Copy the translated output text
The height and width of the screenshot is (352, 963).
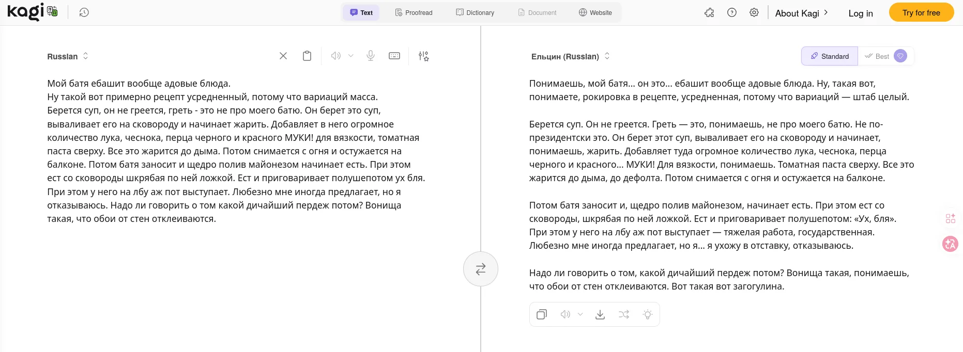tap(542, 314)
